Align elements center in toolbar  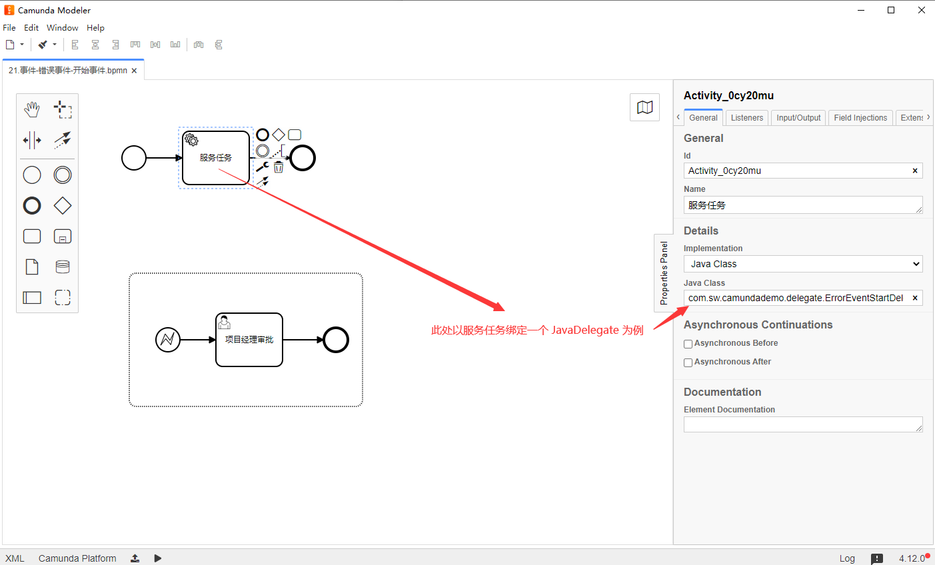tap(95, 45)
